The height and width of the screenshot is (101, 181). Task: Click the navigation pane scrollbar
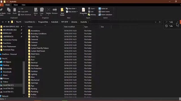pos(24,77)
